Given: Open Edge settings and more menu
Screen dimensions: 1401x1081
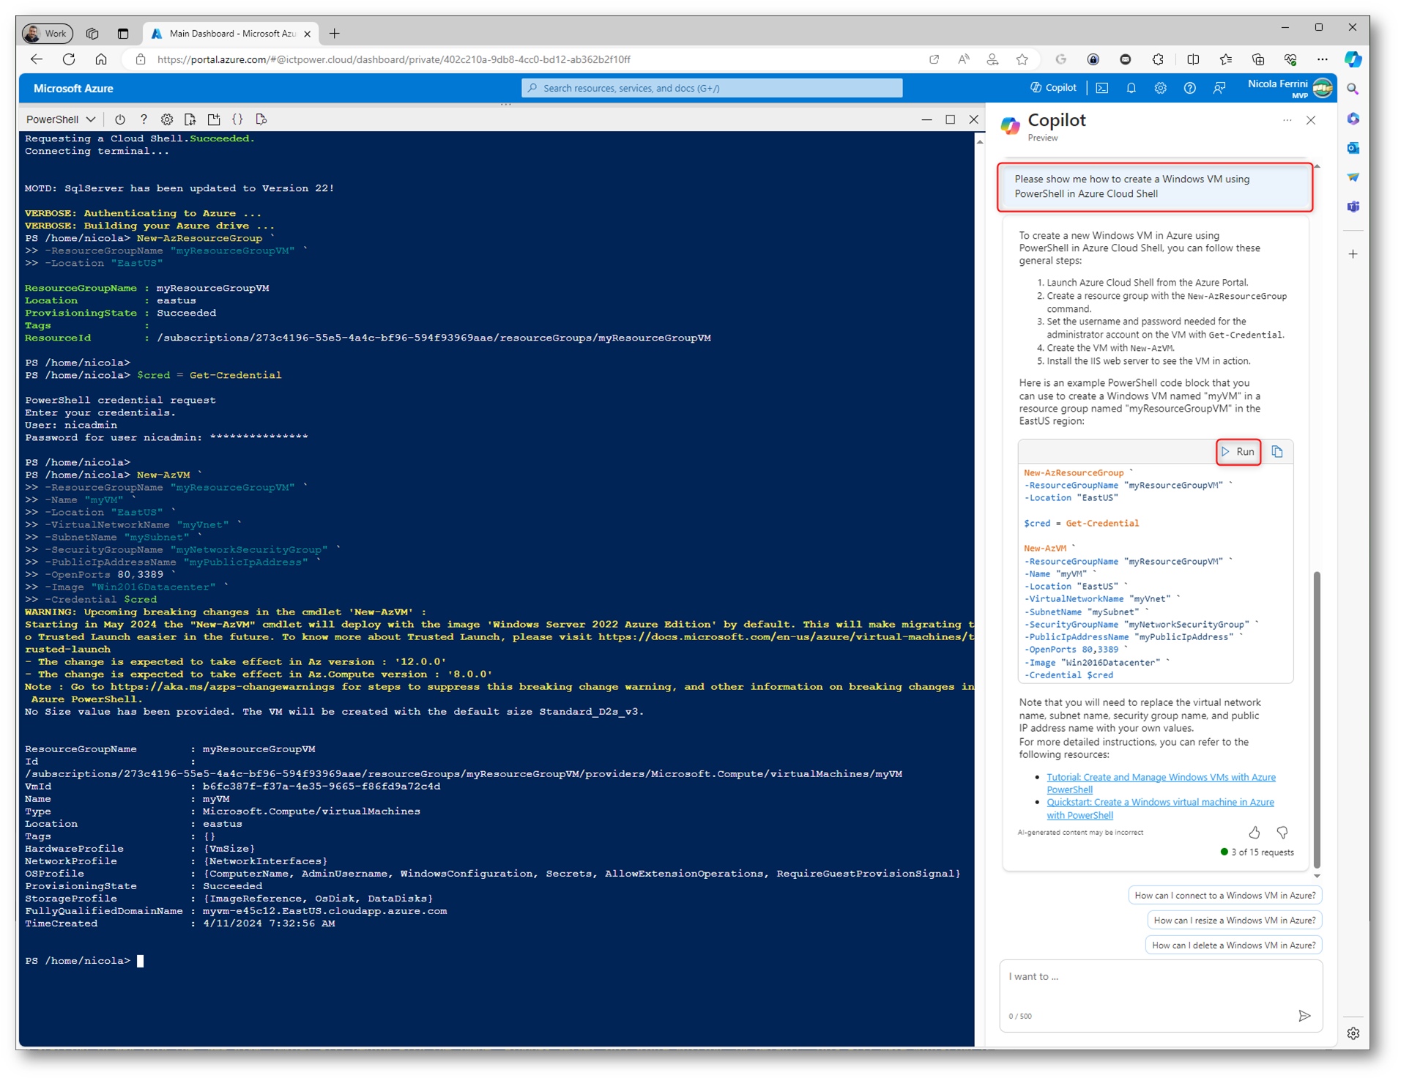Looking at the screenshot, I should [x=1322, y=59].
